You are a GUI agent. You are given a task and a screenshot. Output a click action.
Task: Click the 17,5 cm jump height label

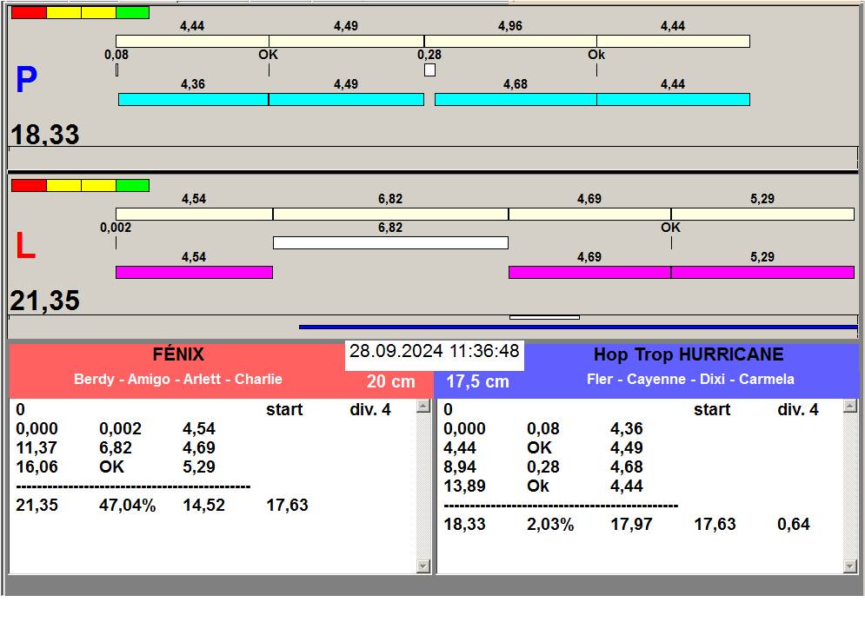point(477,382)
